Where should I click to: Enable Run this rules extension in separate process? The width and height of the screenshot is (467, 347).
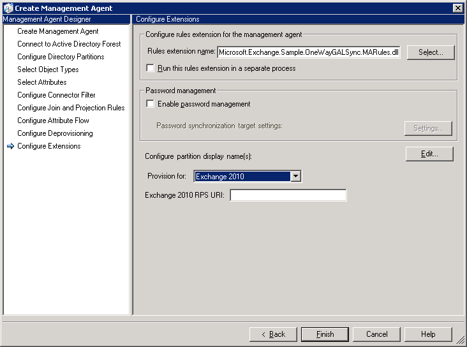[x=150, y=68]
